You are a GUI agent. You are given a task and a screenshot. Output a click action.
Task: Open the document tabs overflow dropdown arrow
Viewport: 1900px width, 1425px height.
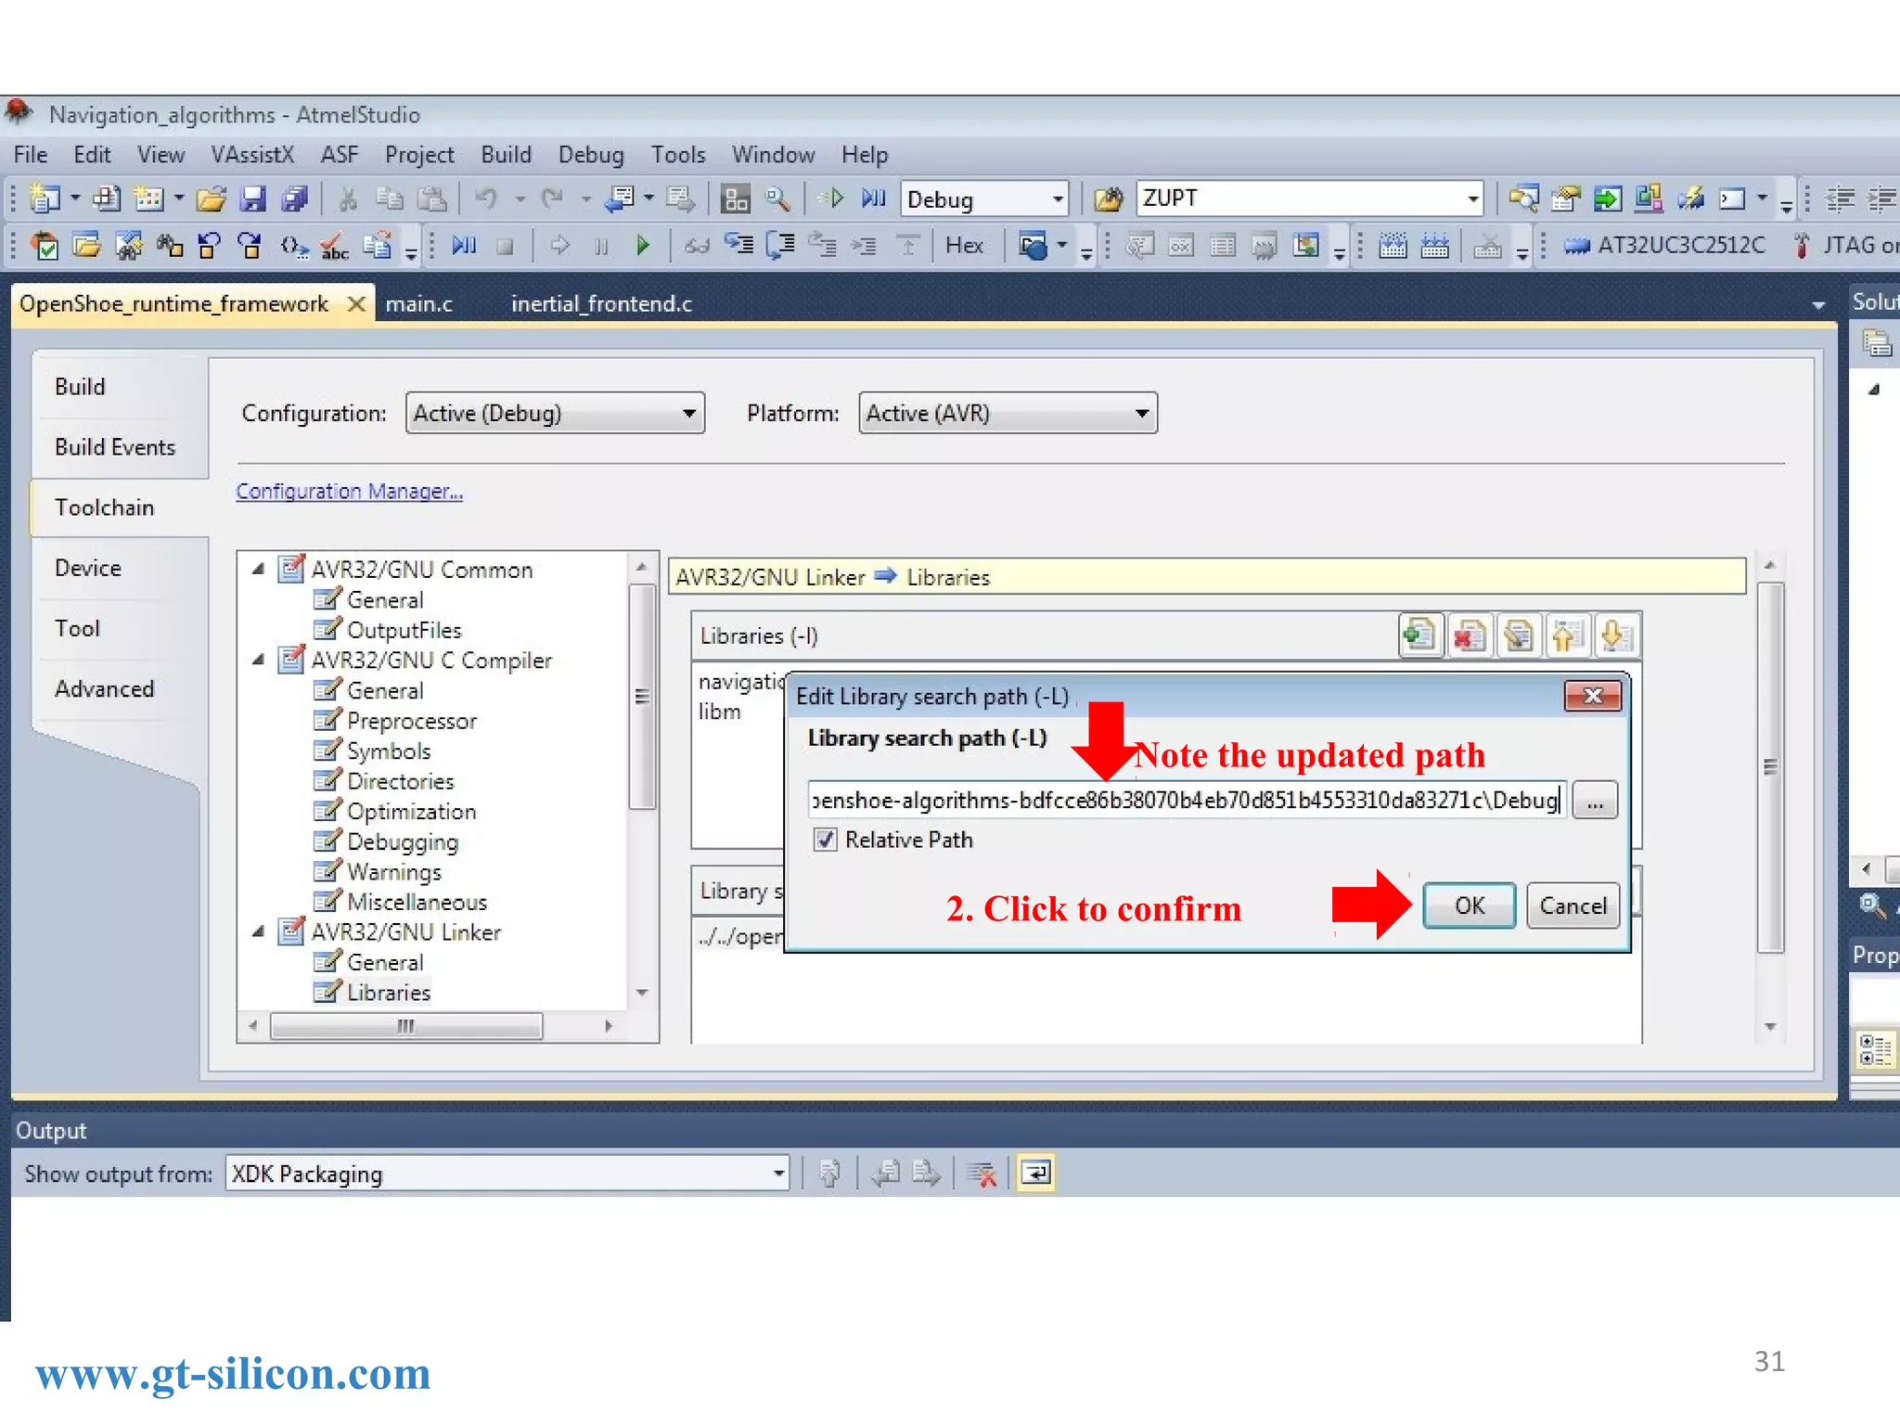click(1817, 304)
